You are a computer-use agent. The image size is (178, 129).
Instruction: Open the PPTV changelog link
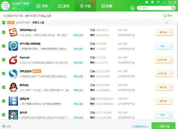pyautogui.click(x=78, y=49)
